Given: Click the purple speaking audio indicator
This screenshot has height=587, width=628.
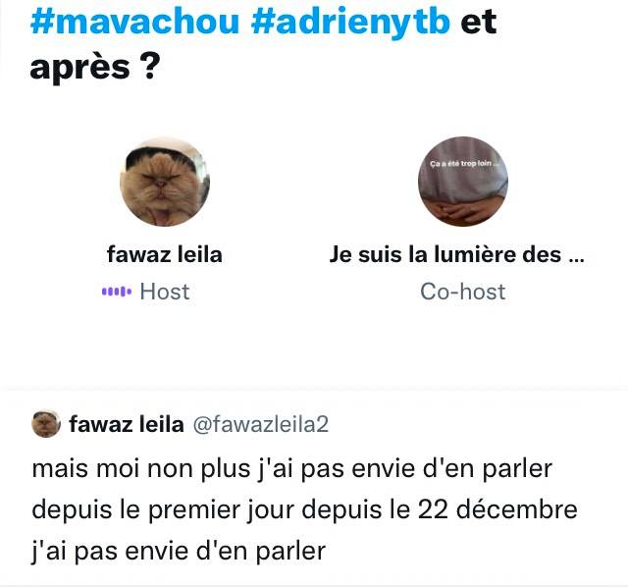Looking at the screenshot, I should pos(117,292).
